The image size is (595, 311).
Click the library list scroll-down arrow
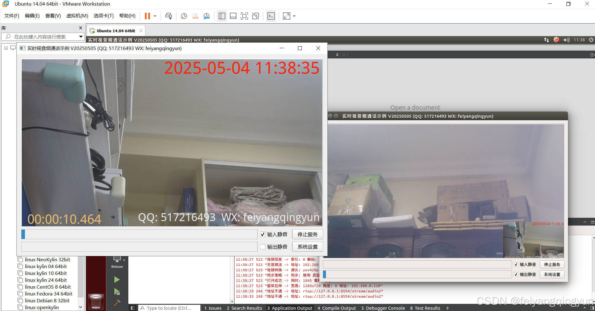coord(81,307)
